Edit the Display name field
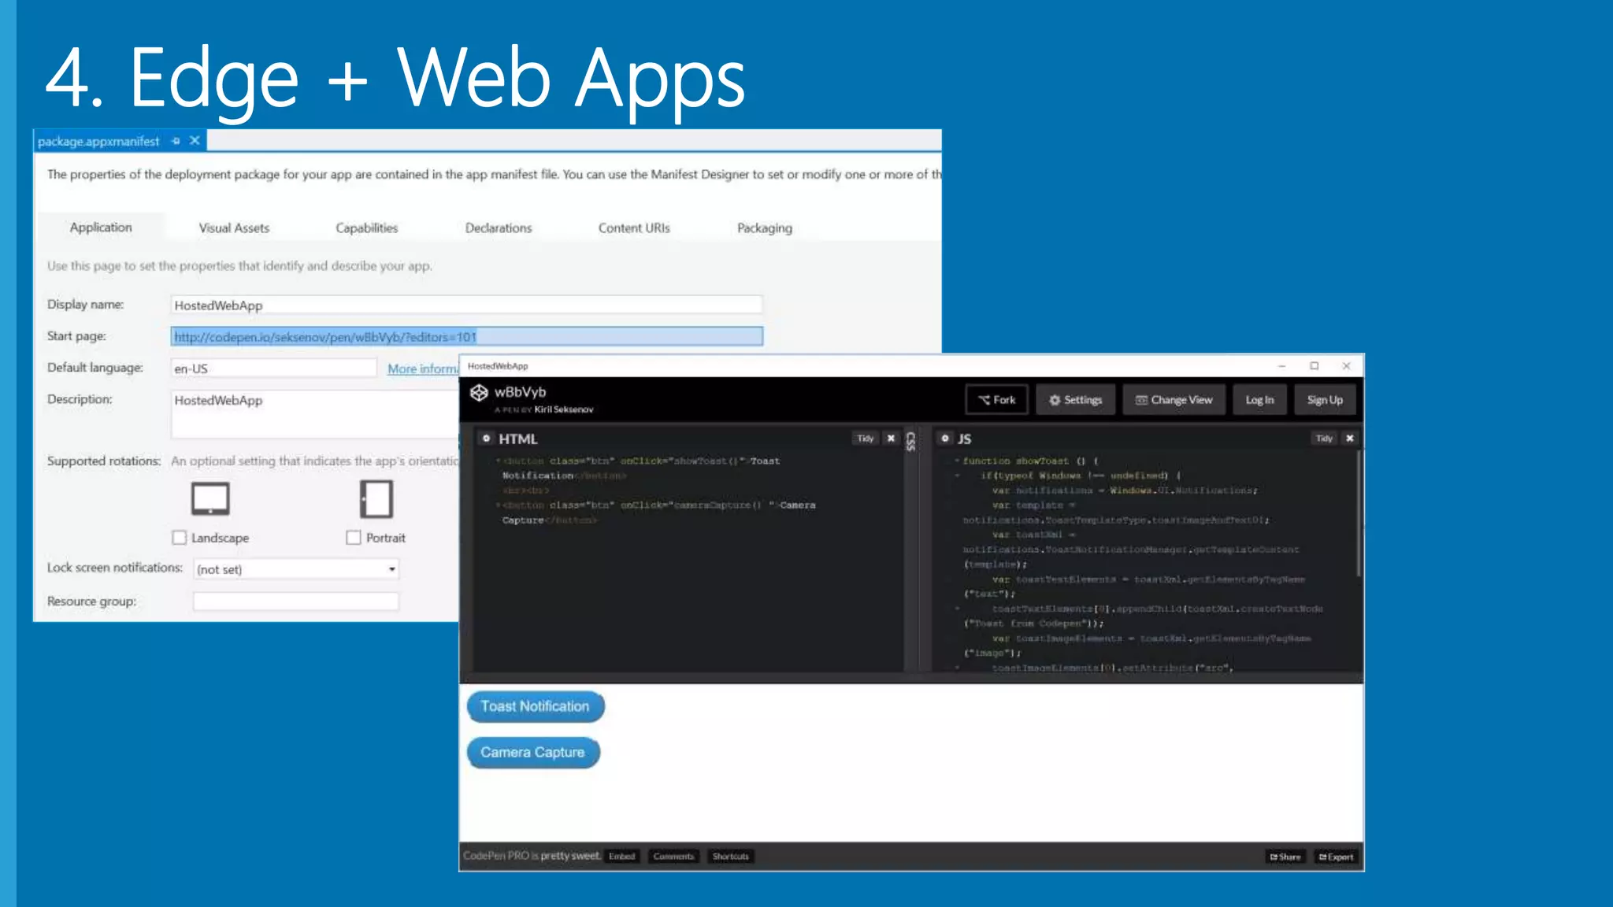Viewport: 1613px width, 907px height. pos(466,305)
